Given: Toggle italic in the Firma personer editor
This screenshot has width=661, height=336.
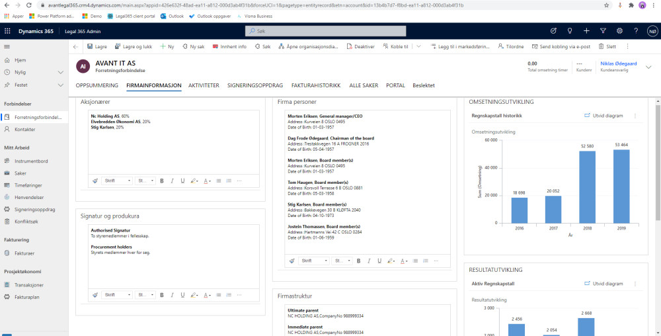Looking at the screenshot, I should tap(368, 261).
